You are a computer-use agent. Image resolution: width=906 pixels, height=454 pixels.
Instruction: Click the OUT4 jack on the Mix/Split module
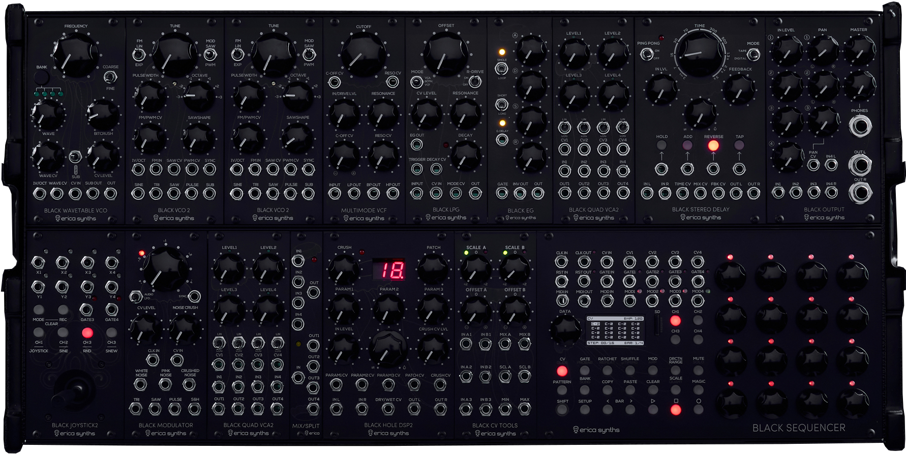pyautogui.click(x=314, y=409)
